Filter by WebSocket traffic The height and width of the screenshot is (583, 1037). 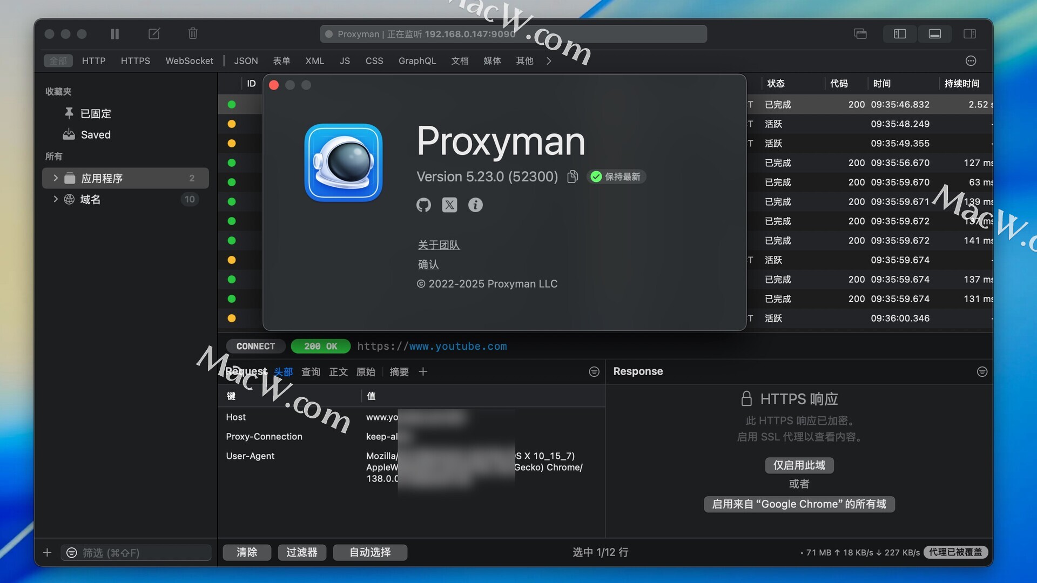pyautogui.click(x=189, y=61)
